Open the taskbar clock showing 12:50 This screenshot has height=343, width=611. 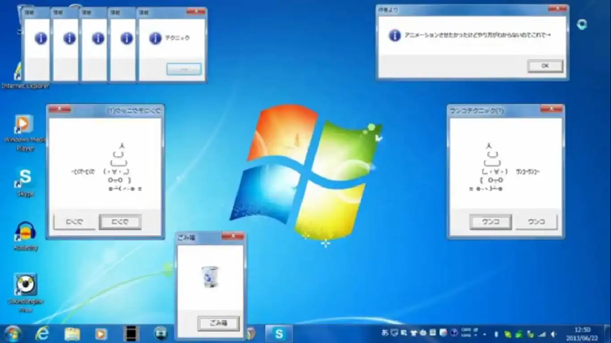click(x=582, y=334)
